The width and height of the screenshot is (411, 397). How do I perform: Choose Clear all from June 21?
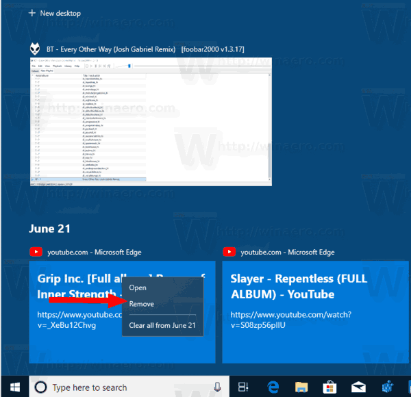(162, 325)
